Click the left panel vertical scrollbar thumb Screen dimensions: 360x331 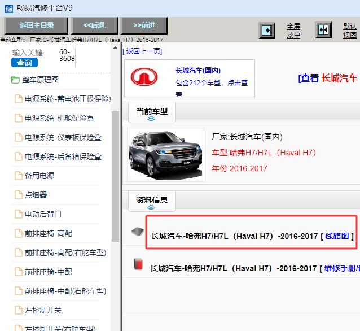[x=115, y=176]
